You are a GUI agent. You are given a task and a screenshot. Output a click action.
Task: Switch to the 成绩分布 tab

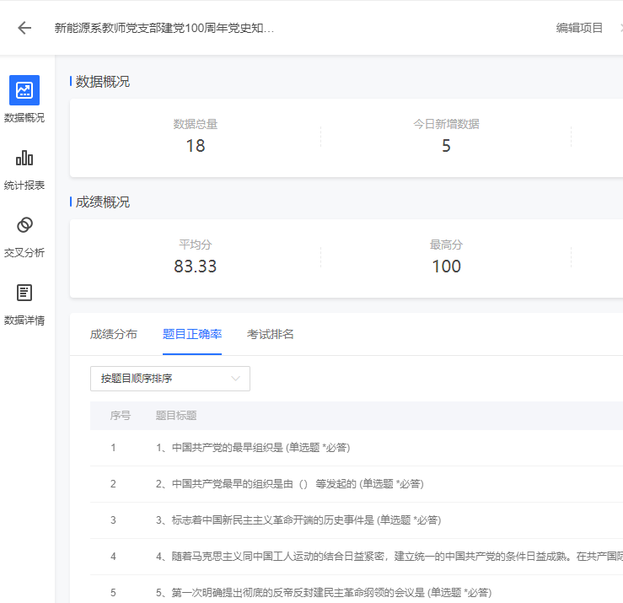pos(114,334)
